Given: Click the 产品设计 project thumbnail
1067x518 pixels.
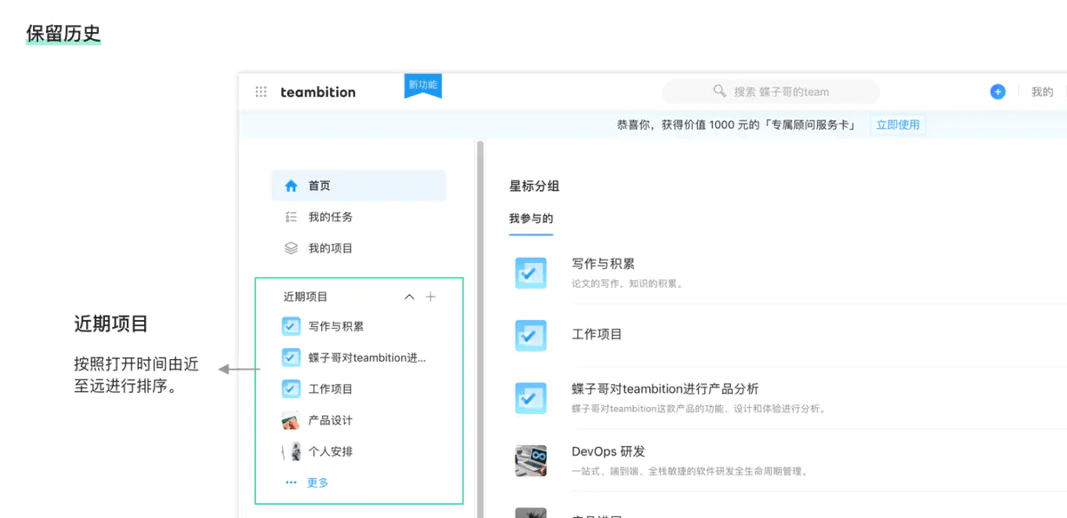Looking at the screenshot, I should tap(291, 419).
